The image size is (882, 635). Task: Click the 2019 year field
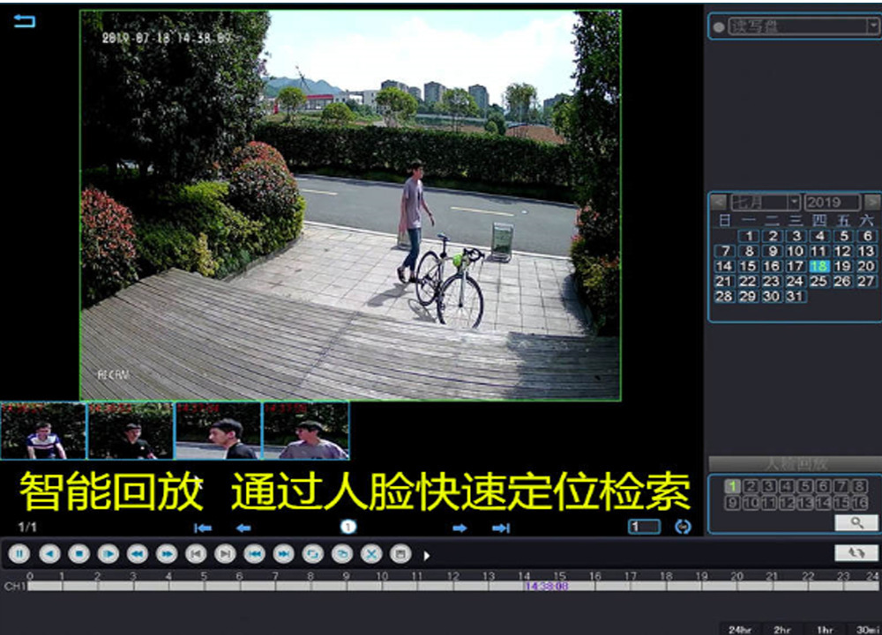[x=833, y=202]
